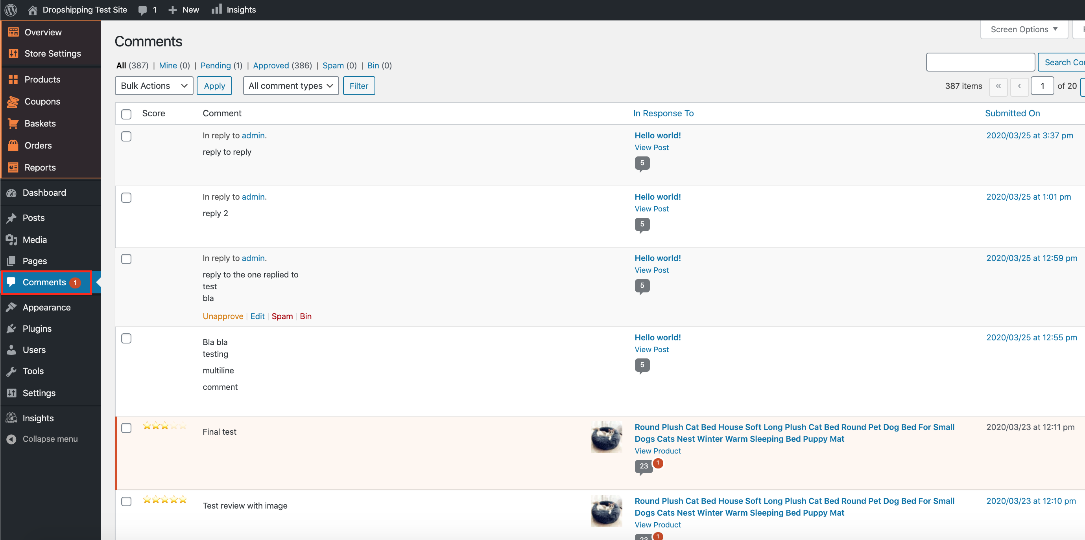Click the Baskets cart icon in the sidebar

13,123
